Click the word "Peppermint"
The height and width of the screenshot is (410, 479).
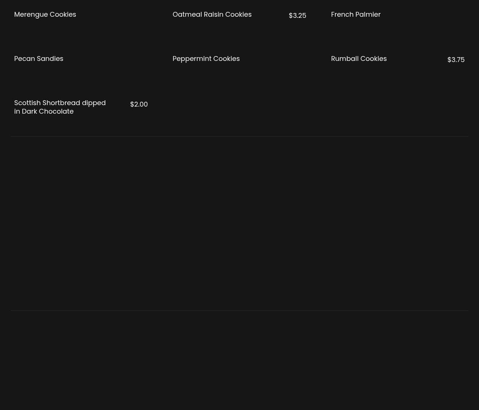(192, 59)
